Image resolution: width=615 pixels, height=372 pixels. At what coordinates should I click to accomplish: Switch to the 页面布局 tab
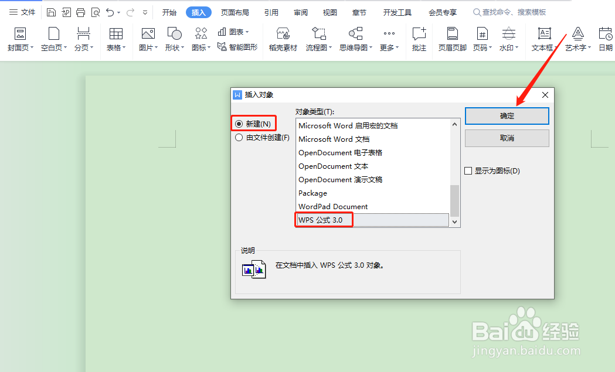point(235,12)
